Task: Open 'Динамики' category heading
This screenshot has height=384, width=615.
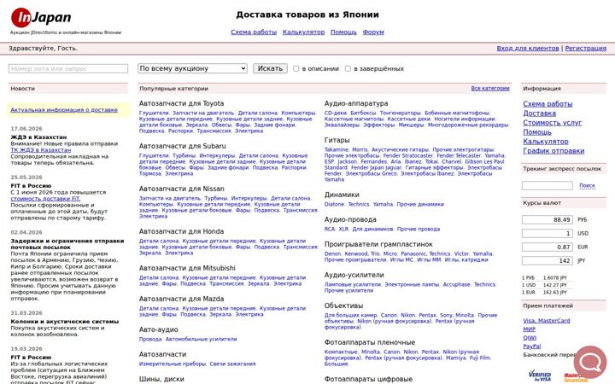Action: (x=342, y=195)
